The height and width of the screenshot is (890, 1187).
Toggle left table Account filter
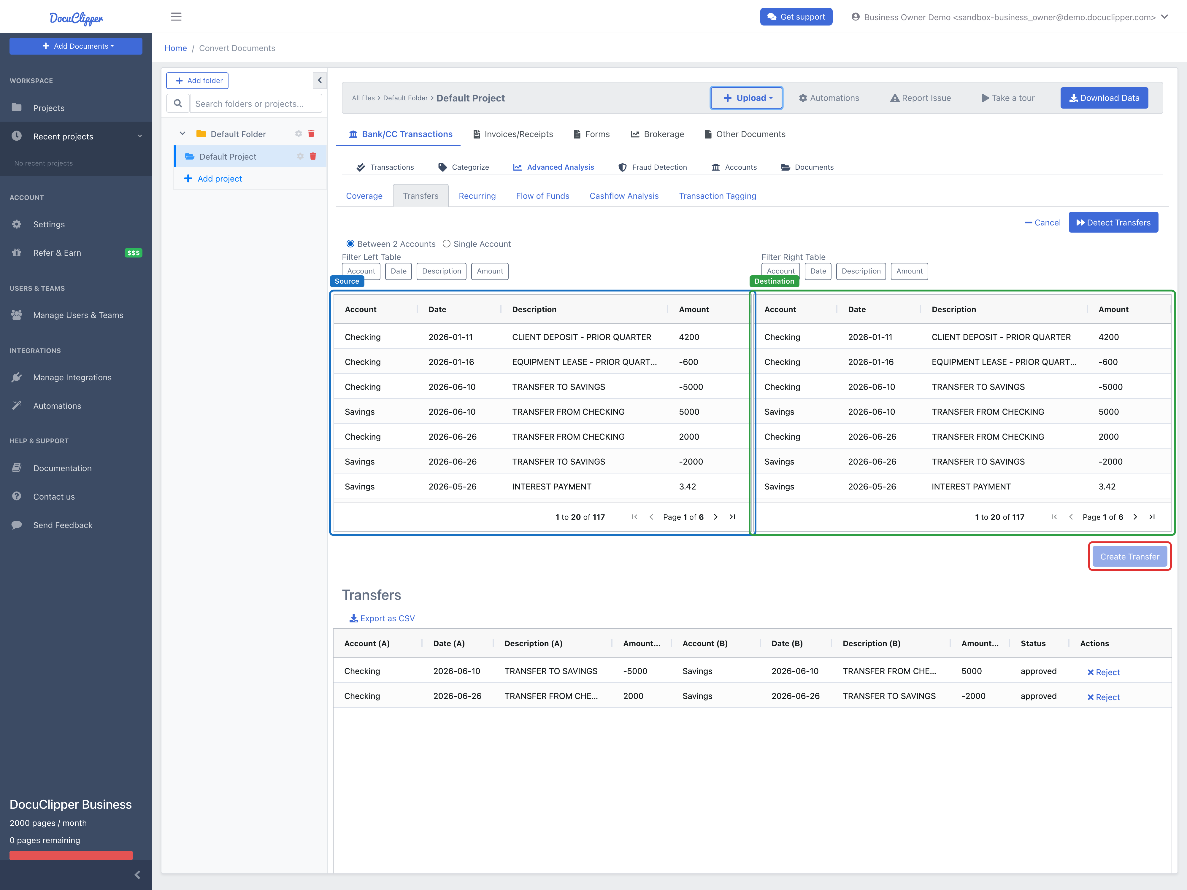(361, 271)
